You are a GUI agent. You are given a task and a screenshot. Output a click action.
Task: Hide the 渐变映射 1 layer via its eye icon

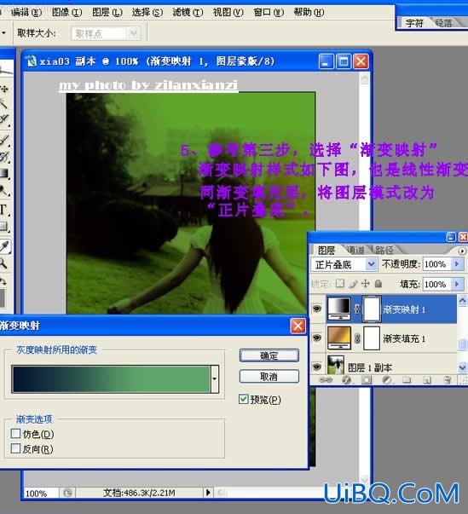pyautogui.click(x=316, y=309)
